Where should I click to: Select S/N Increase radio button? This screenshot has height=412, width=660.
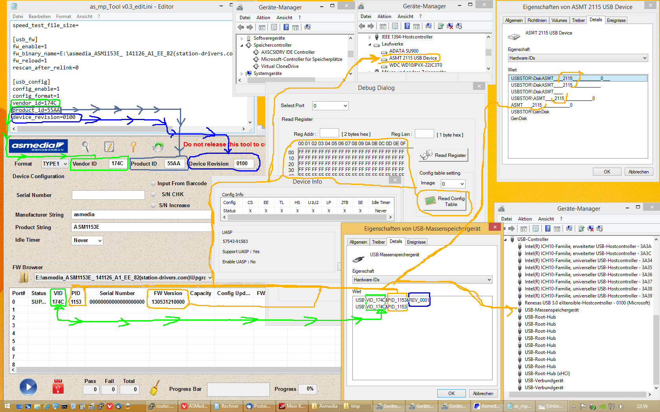pyautogui.click(x=153, y=205)
